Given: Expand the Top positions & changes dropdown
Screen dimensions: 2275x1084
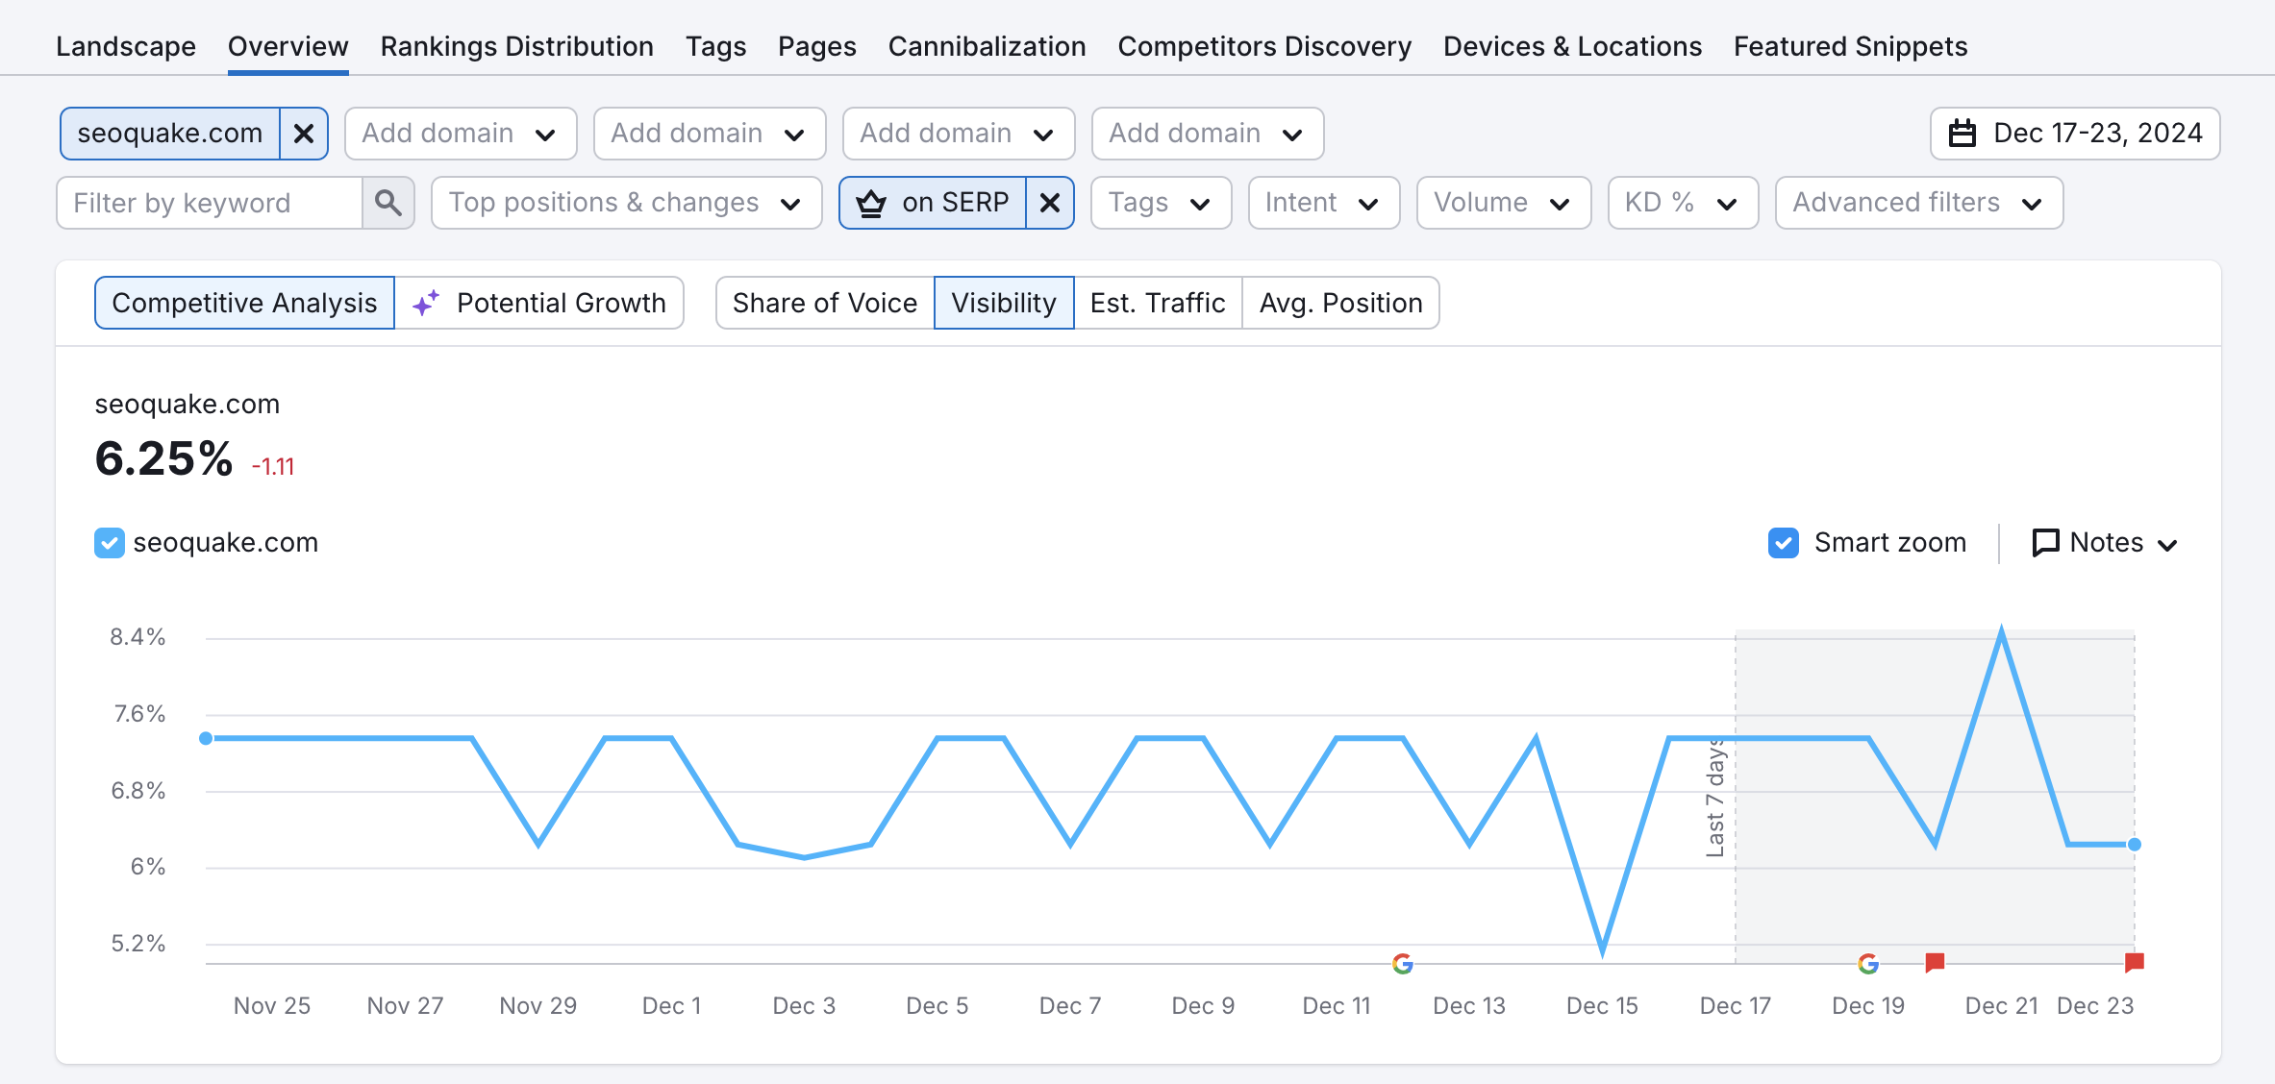Looking at the screenshot, I should tap(624, 203).
